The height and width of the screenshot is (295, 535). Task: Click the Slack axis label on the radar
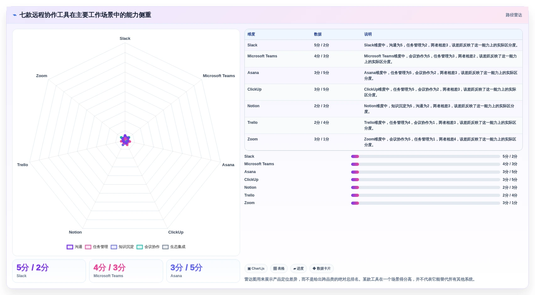pyautogui.click(x=125, y=39)
